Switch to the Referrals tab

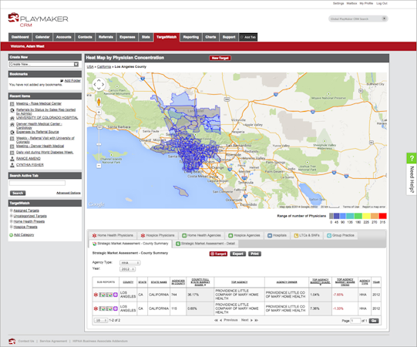point(106,37)
